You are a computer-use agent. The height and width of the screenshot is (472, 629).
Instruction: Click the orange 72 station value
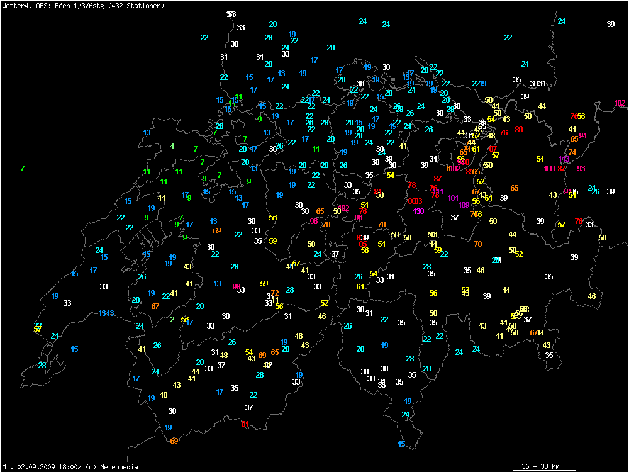tap(275, 293)
